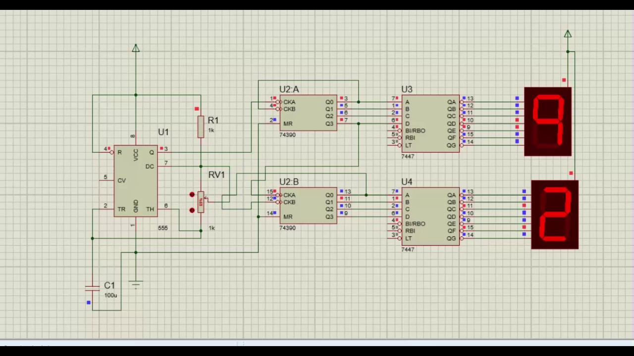Click the U2:A reference label

pos(289,89)
